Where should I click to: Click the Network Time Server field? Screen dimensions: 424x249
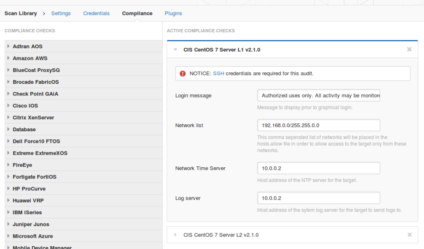(x=318, y=168)
